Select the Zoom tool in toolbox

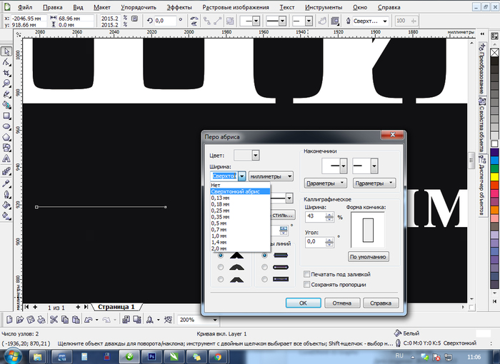pos(6,83)
